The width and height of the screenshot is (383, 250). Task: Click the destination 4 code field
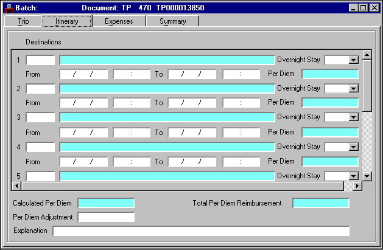coord(41,147)
